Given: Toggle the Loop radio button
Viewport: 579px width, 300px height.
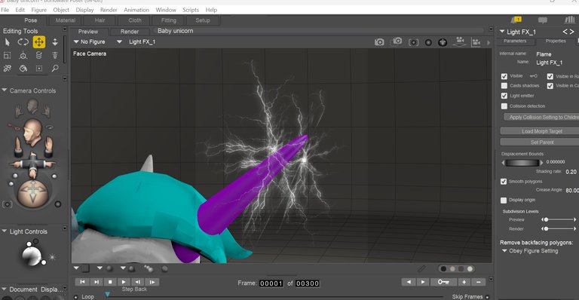Looking at the screenshot, I should click(75, 297).
